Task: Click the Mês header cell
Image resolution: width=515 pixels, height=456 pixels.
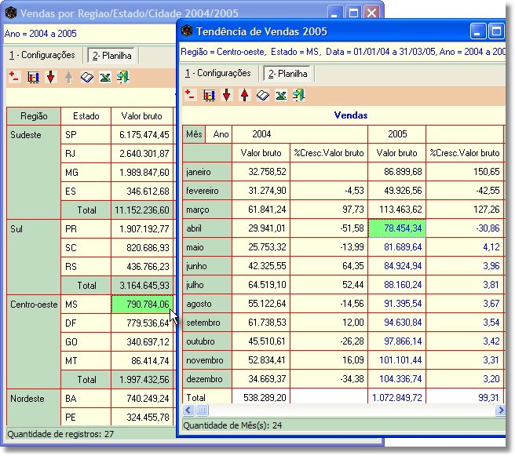Action: 194,134
